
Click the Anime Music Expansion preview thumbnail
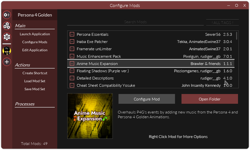tap(90, 116)
